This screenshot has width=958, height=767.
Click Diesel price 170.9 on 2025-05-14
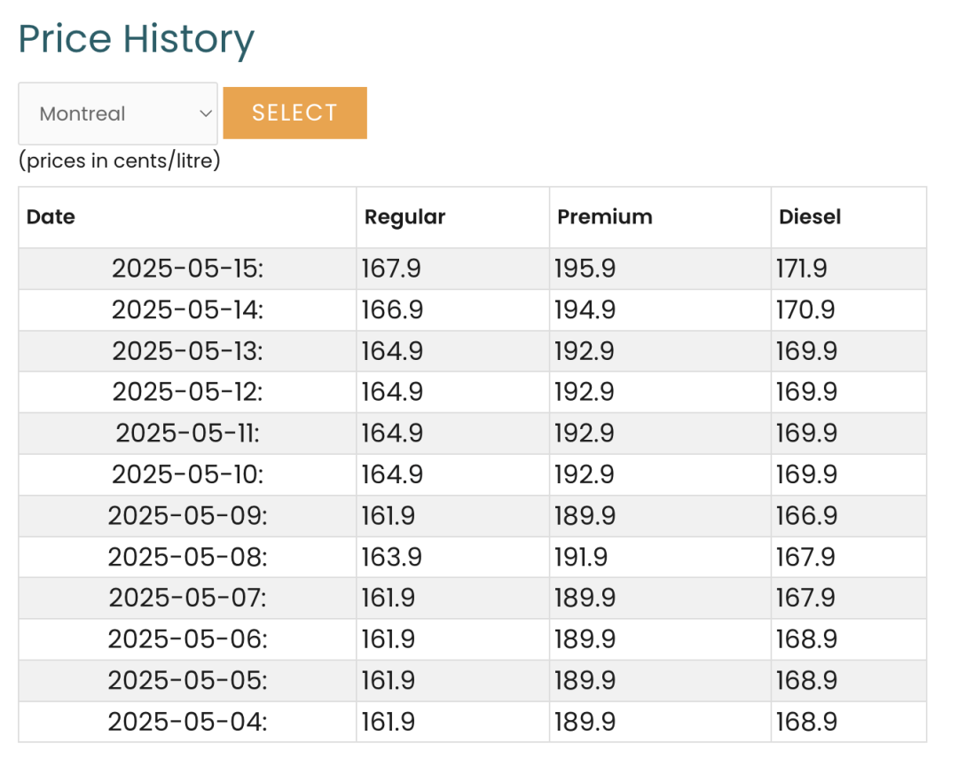tap(805, 309)
